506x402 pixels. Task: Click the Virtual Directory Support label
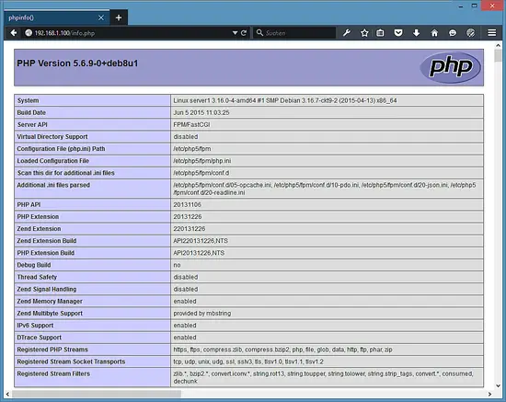[52, 137]
